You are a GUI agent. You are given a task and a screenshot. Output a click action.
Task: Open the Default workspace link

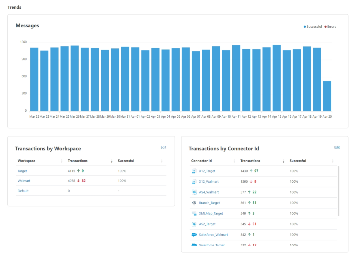23,191
